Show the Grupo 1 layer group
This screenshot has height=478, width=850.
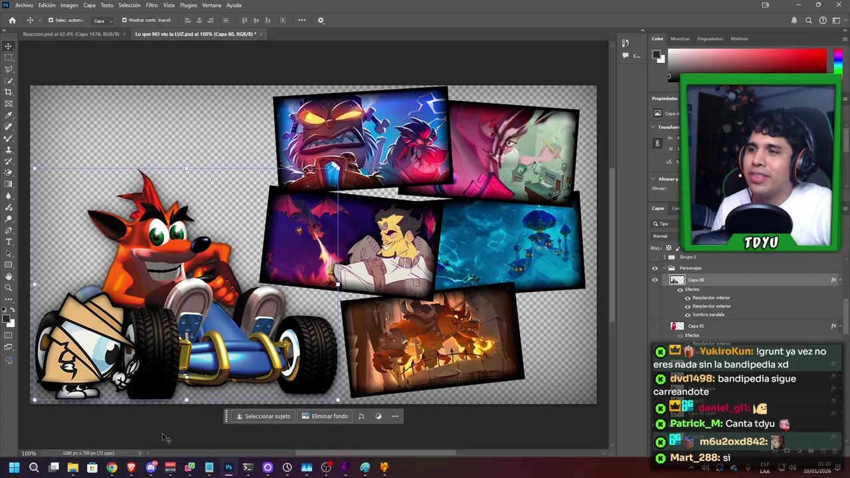(655, 257)
